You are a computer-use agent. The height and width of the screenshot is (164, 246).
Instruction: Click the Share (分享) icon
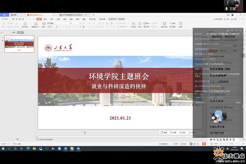pyautogui.click(x=234, y=19)
